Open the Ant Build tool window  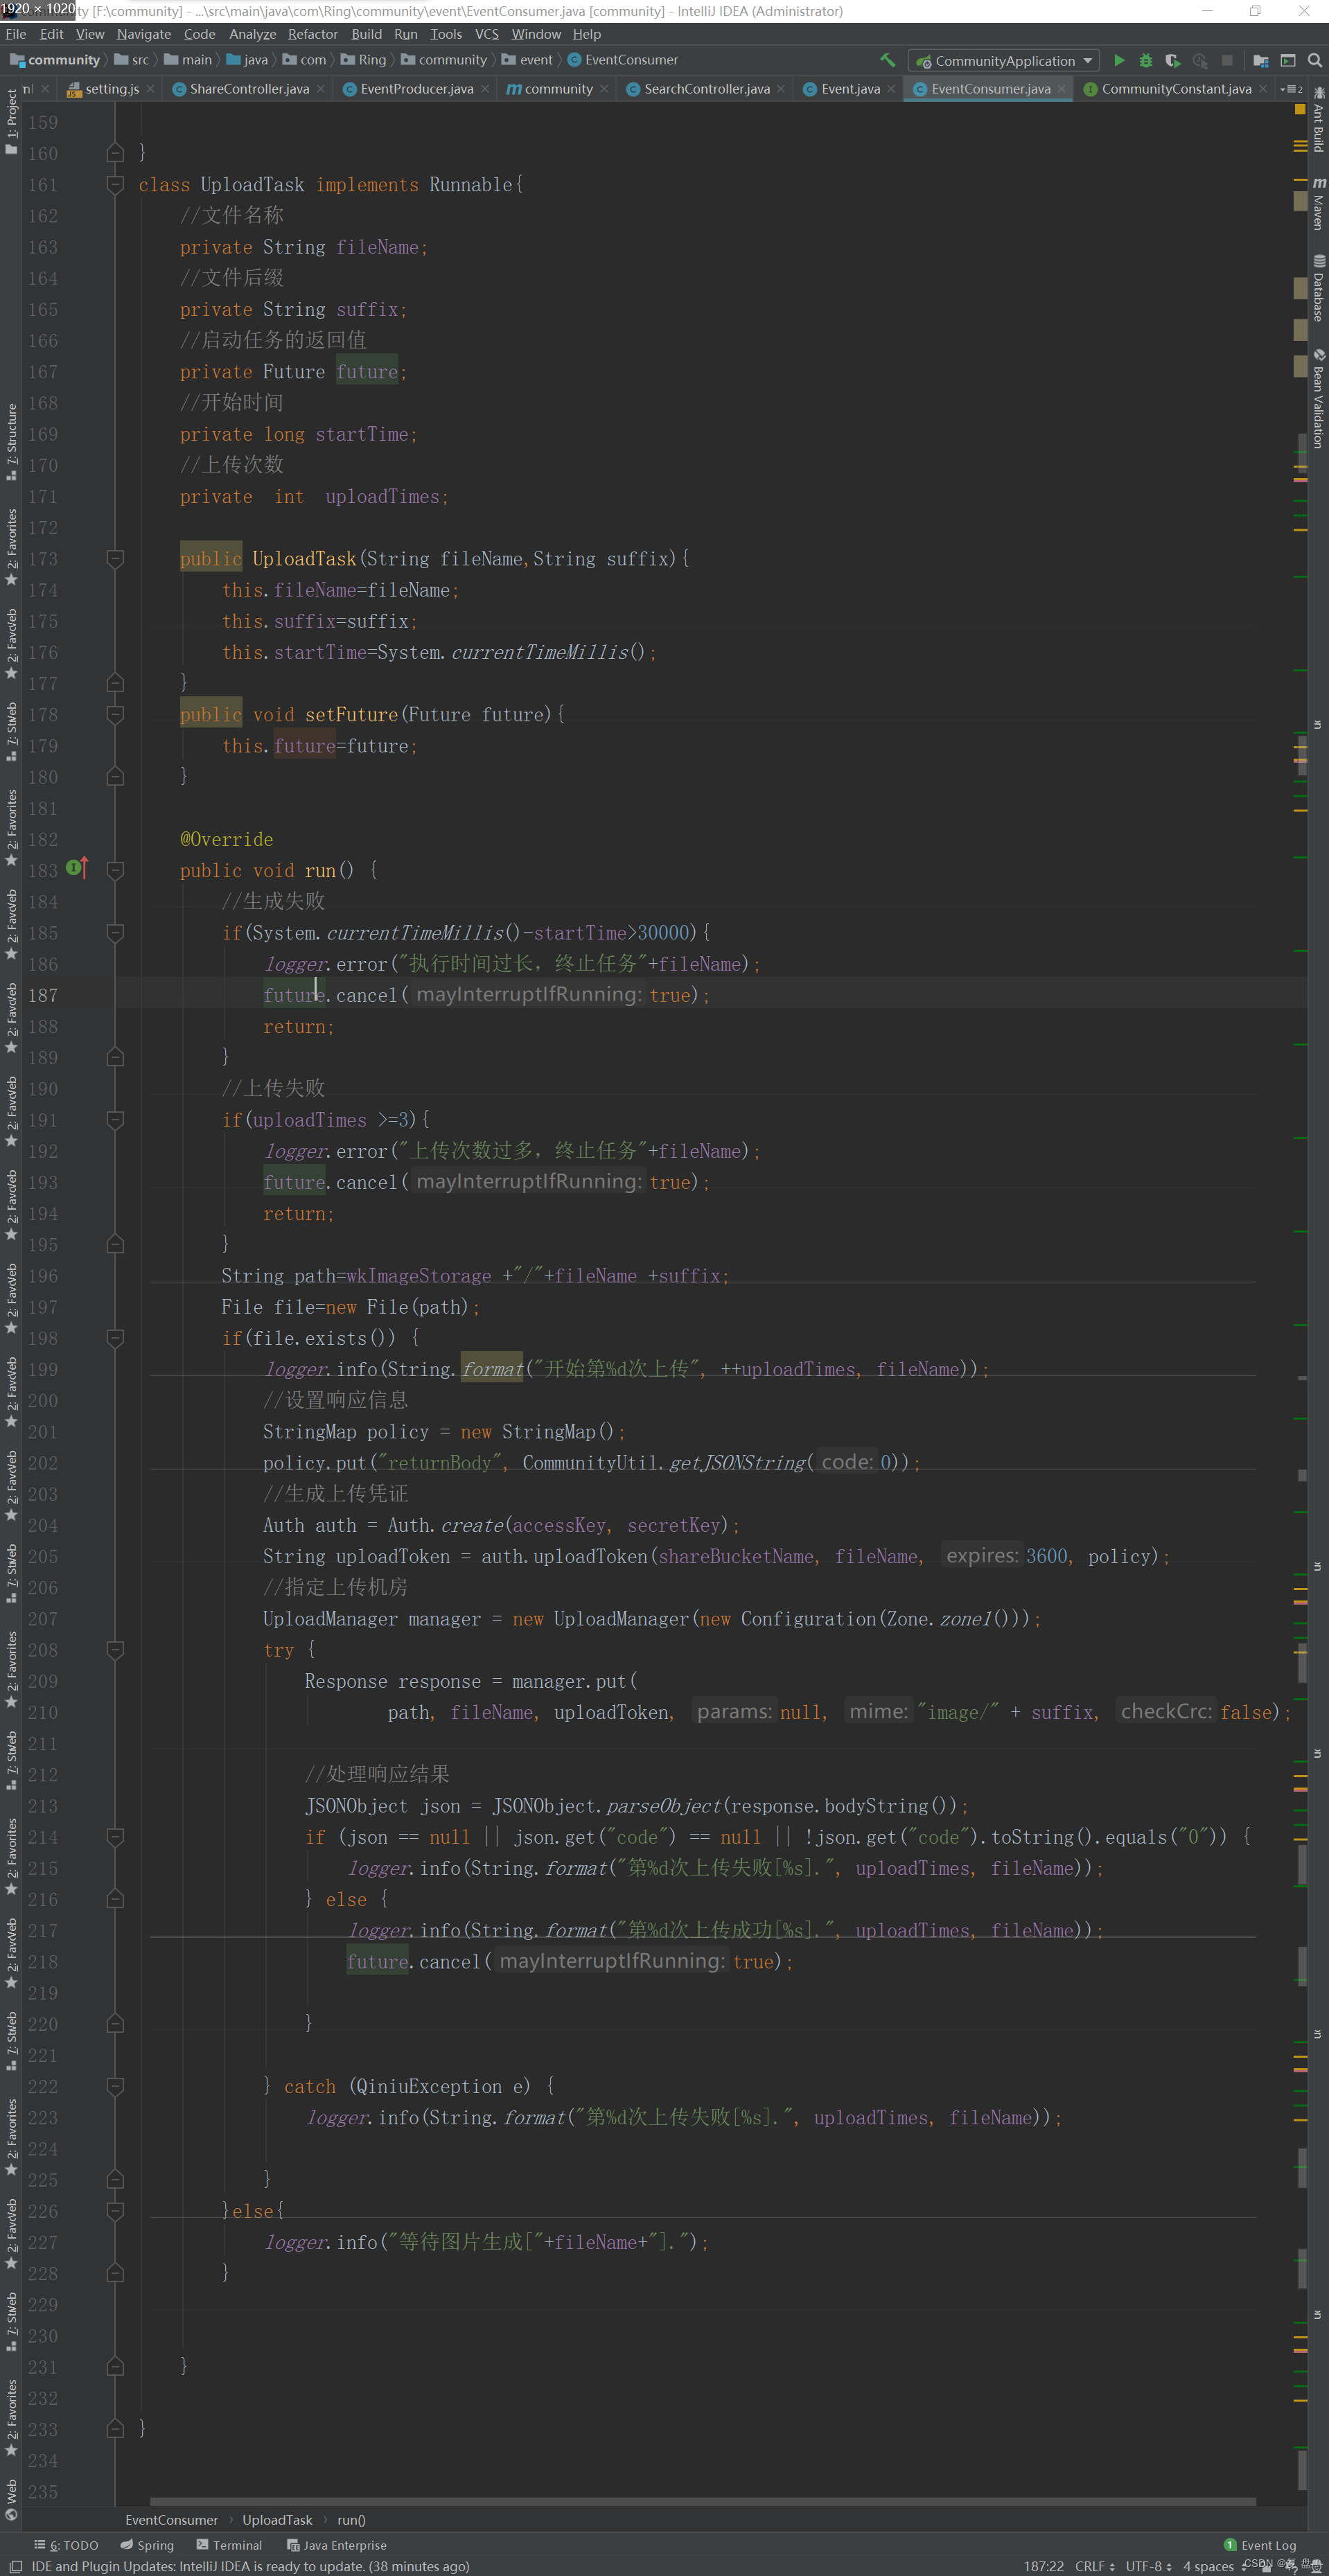coord(1318,119)
